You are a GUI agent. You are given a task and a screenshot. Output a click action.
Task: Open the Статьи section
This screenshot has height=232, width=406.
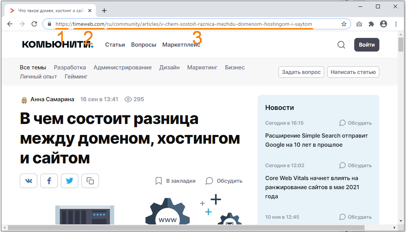[x=115, y=45]
